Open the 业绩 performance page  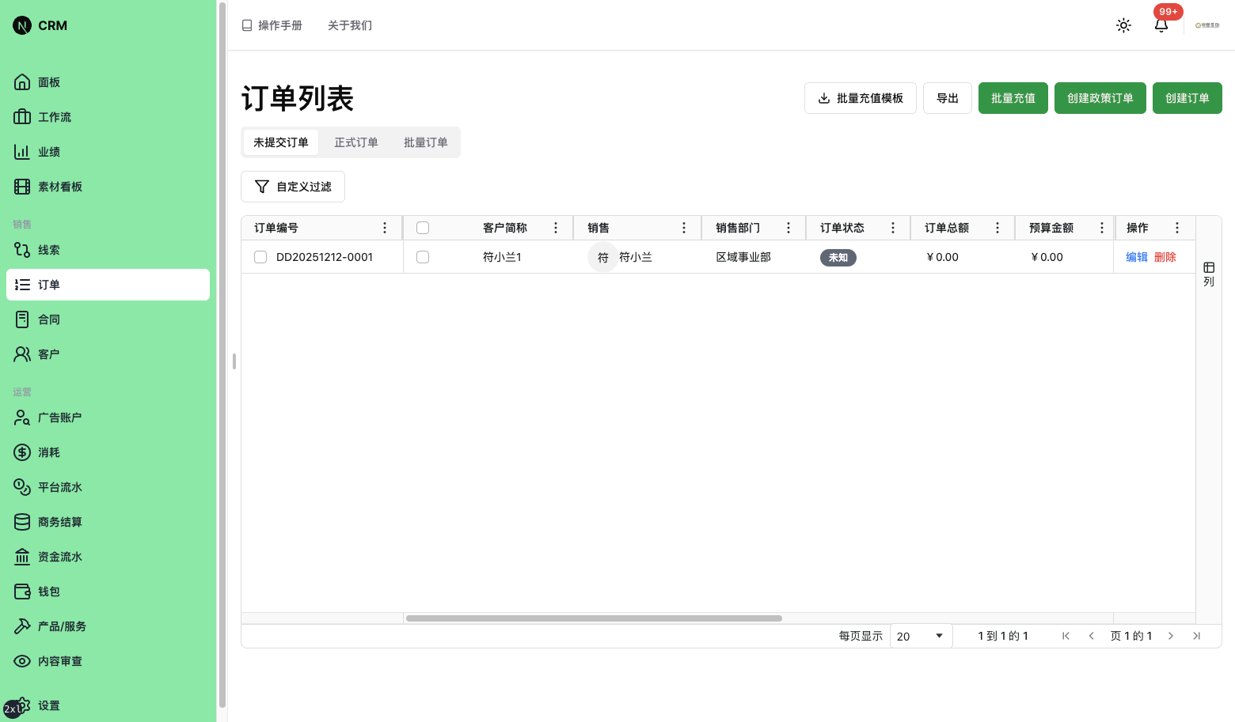(47, 151)
